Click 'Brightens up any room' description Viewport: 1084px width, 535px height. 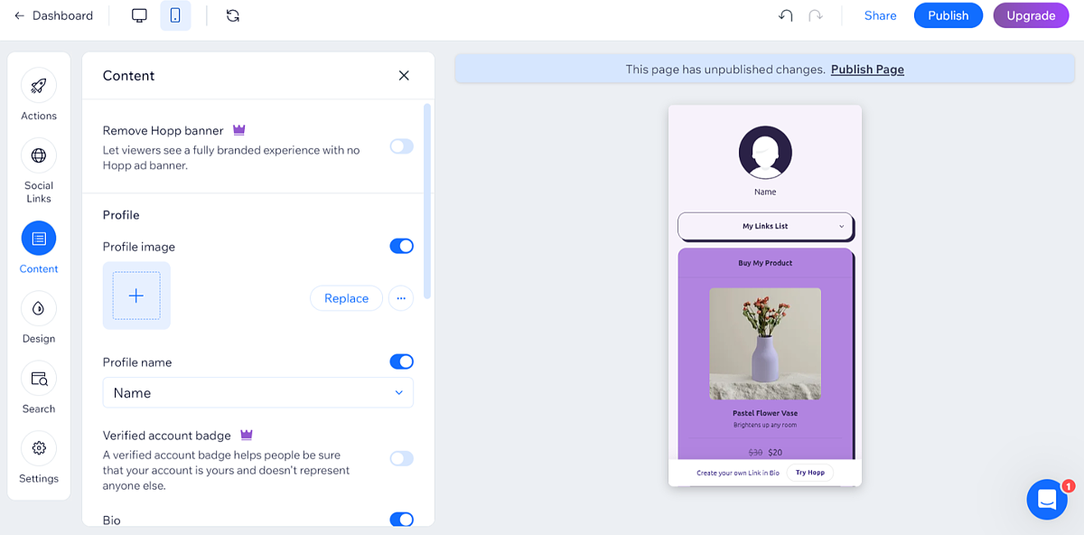765,425
